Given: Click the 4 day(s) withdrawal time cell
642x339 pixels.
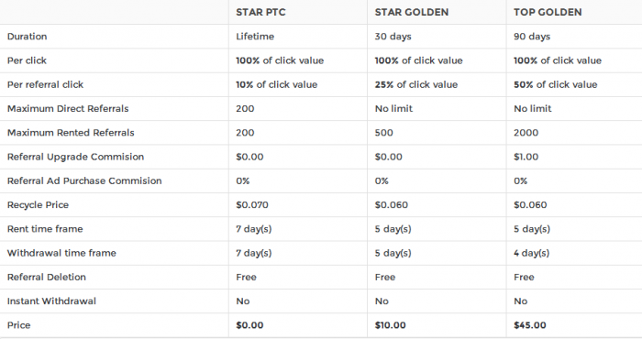Looking at the screenshot, I should pos(531,253).
